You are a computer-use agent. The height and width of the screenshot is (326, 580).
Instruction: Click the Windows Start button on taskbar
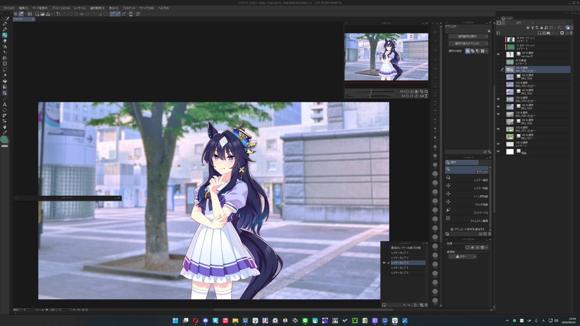[175, 320]
